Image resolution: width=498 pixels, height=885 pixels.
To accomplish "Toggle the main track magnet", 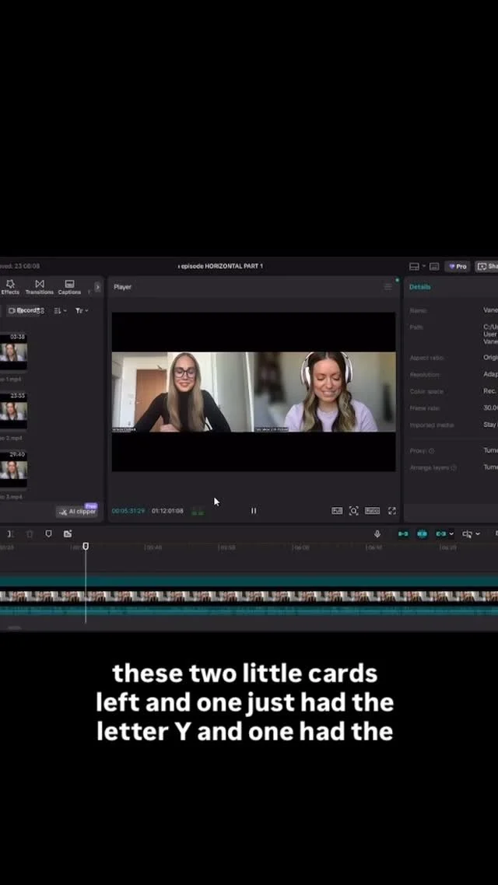I will 403,534.
